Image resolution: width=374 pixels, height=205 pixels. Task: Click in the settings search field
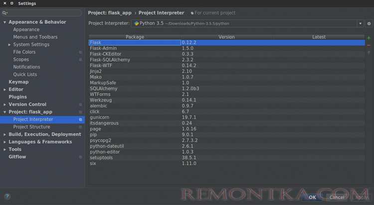tap(42, 13)
